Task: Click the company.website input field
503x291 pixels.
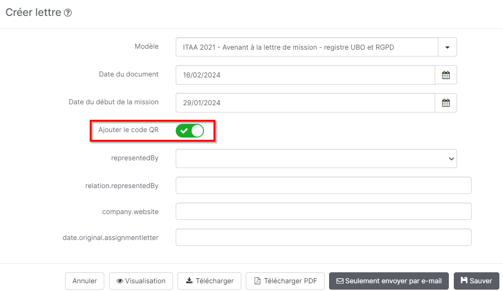Action: pos(323,211)
